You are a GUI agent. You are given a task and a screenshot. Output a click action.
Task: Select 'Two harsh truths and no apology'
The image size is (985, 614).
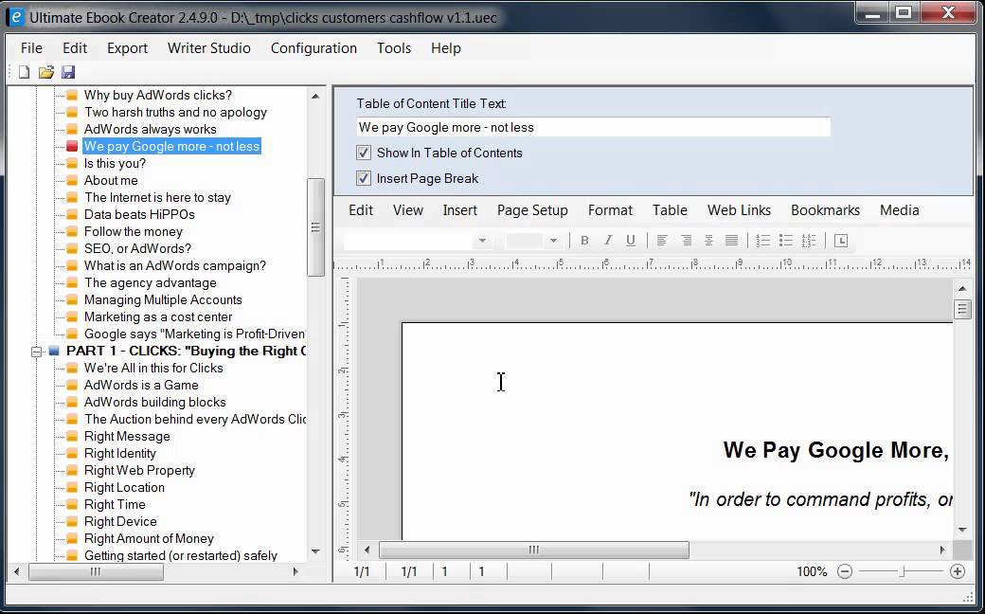(175, 113)
